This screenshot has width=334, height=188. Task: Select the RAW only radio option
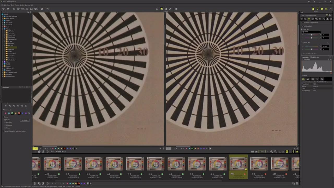(x=5, y=125)
